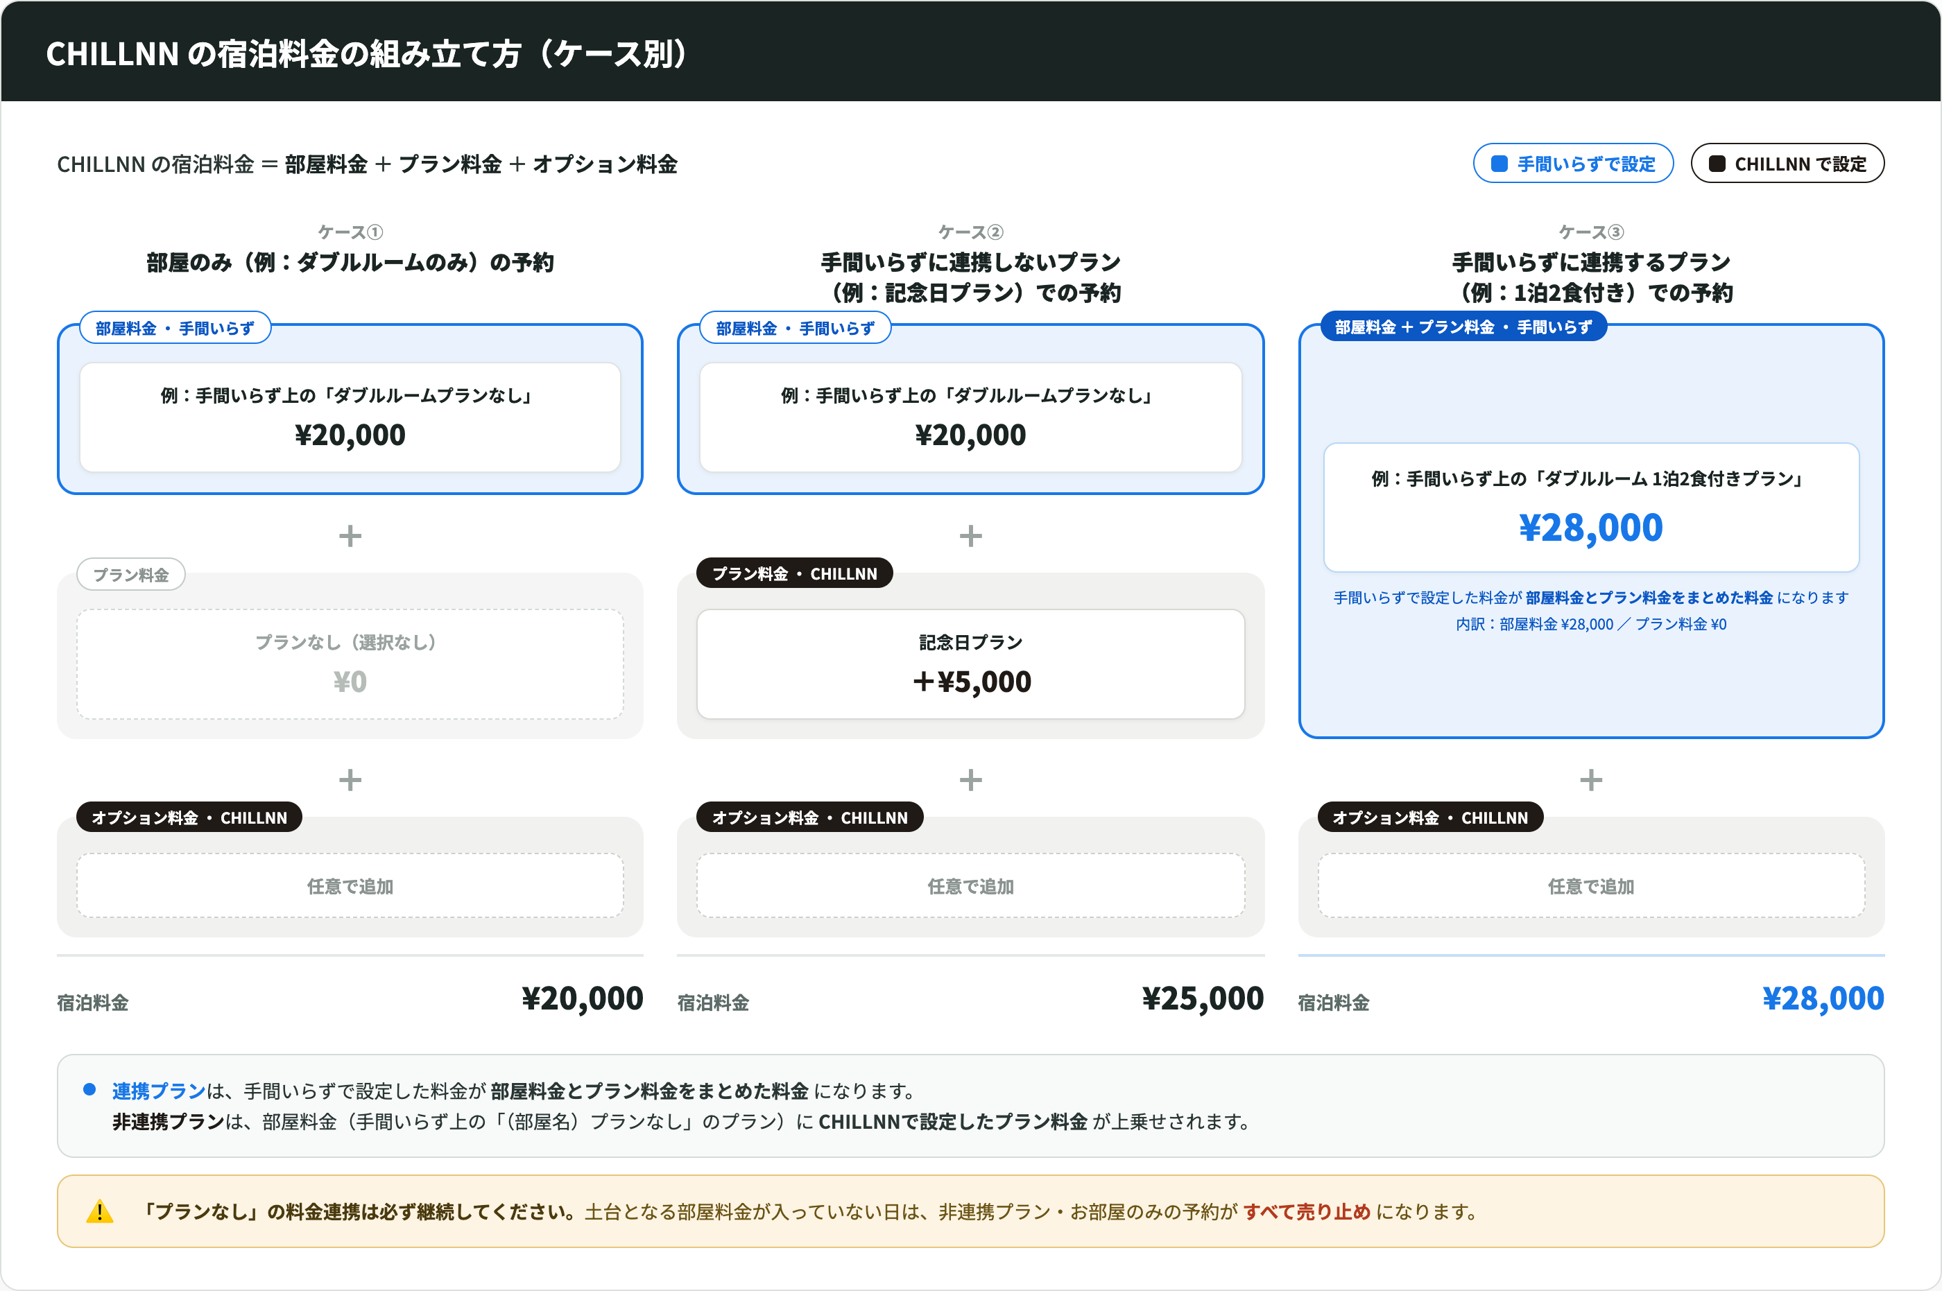Click the 内訳：部屋料金 ¥28,000／プラン料金 ¥0 line
Image resolution: width=1942 pixels, height=1291 pixels.
point(1590,624)
